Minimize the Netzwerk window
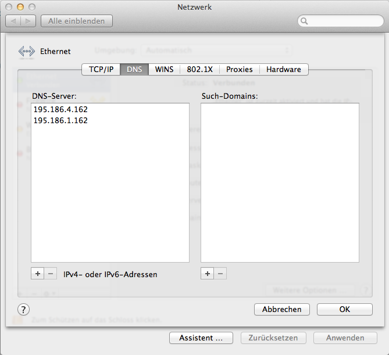Image resolution: width=389 pixels, height=355 pixels. [20, 7]
